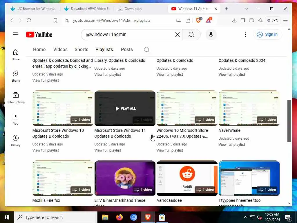Screen dimensions: 297x223
Task: Open the Brave Wallet icon
Action: click(x=252, y=20)
